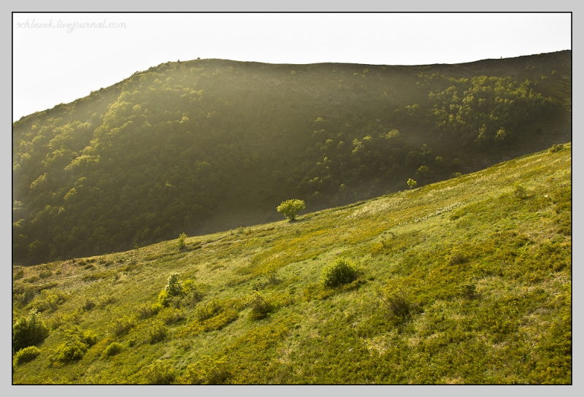Click the schlezek.livejournal.com watermark text
584x397 pixels.
tap(72, 24)
